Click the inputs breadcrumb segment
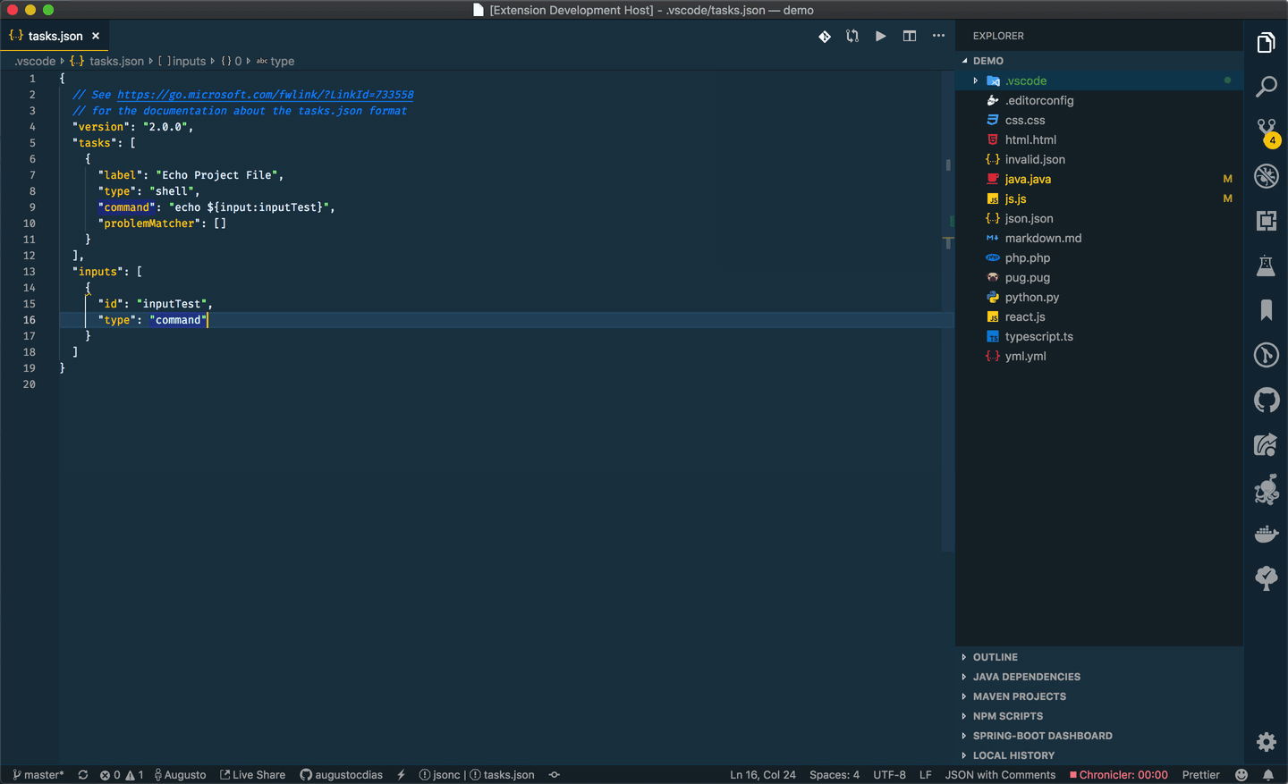 (182, 61)
